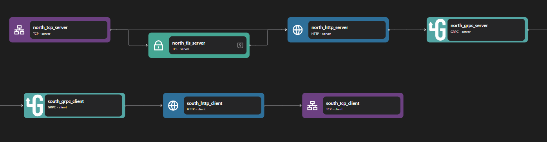
Task: Click the gRPC logo on south_grpc_client node
Action: pyautogui.click(x=34, y=105)
